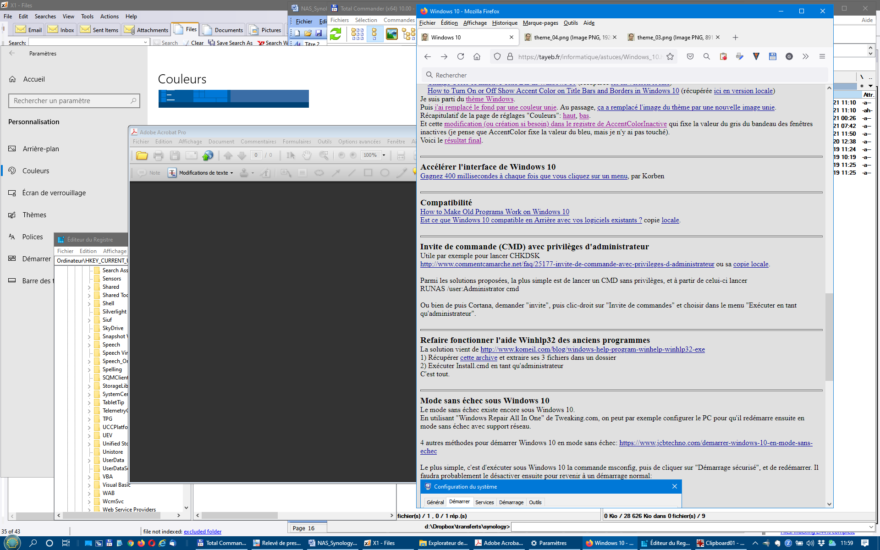Click the Firefox toolbar magnifier icon
The image size is (880, 550).
click(707, 56)
